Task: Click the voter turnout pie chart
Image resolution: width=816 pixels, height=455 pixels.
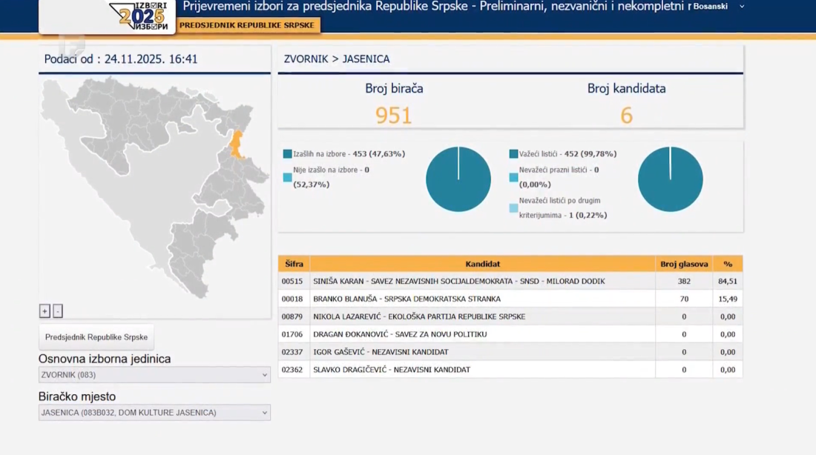Action: 458,179
